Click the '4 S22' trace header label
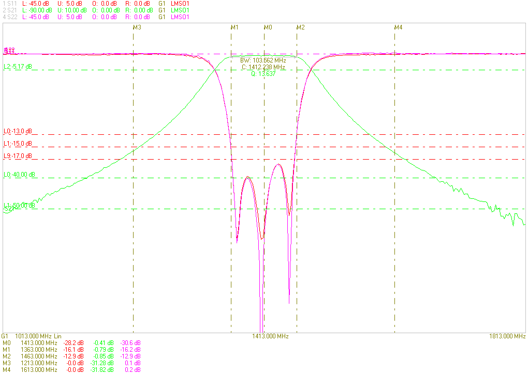The width and height of the screenshot is (528, 375). pos(10,17)
